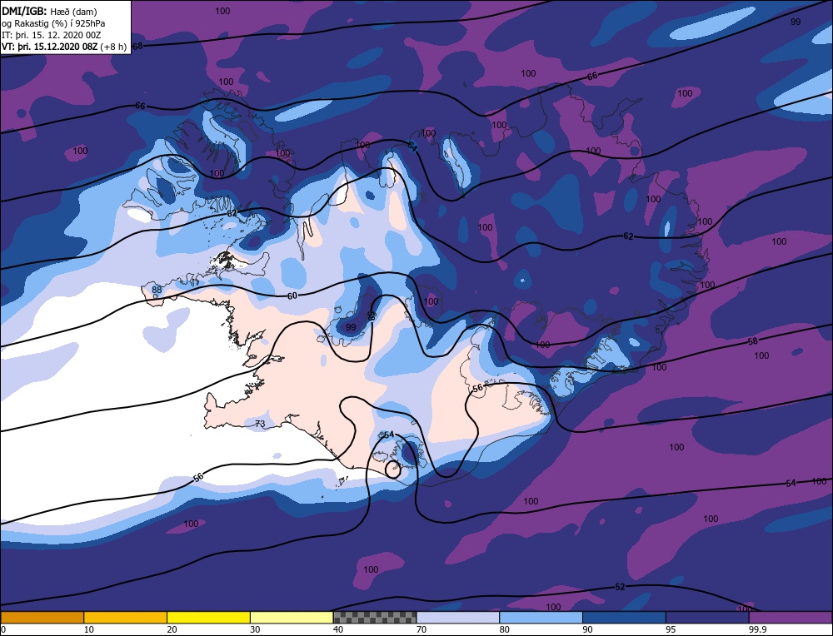Image resolution: width=833 pixels, height=636 pixels.
Task: Click the 'VT: þri. 15.12.2020 08Z (+8 h)' line
Action: [x=64, y=47]
